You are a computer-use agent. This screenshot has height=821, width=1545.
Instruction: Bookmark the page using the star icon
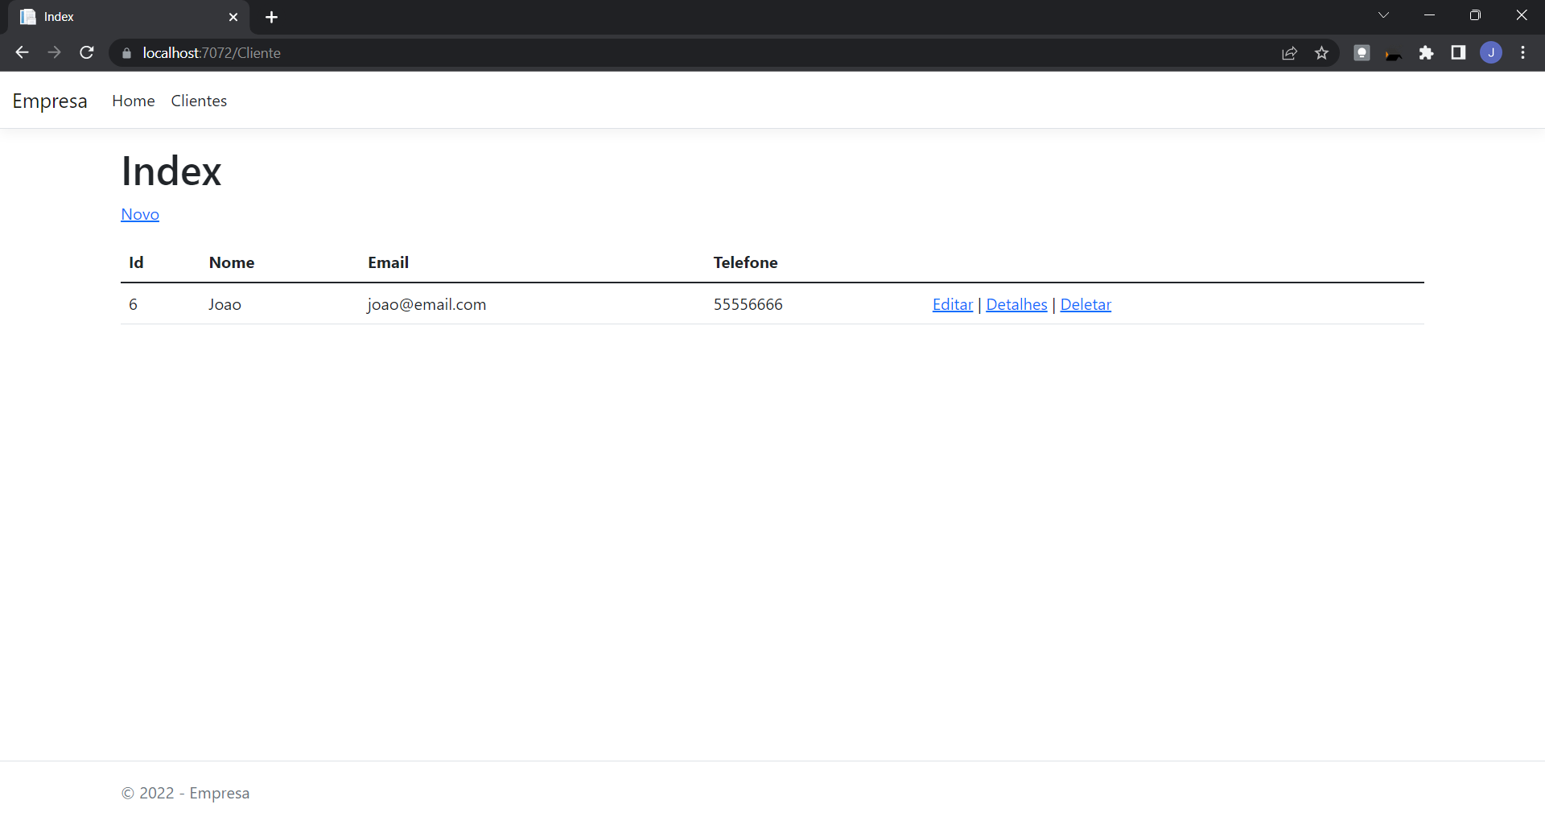coord(1321,52)
